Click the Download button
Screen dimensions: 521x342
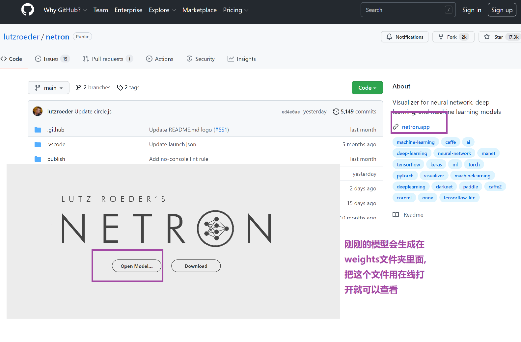[196, 266]
